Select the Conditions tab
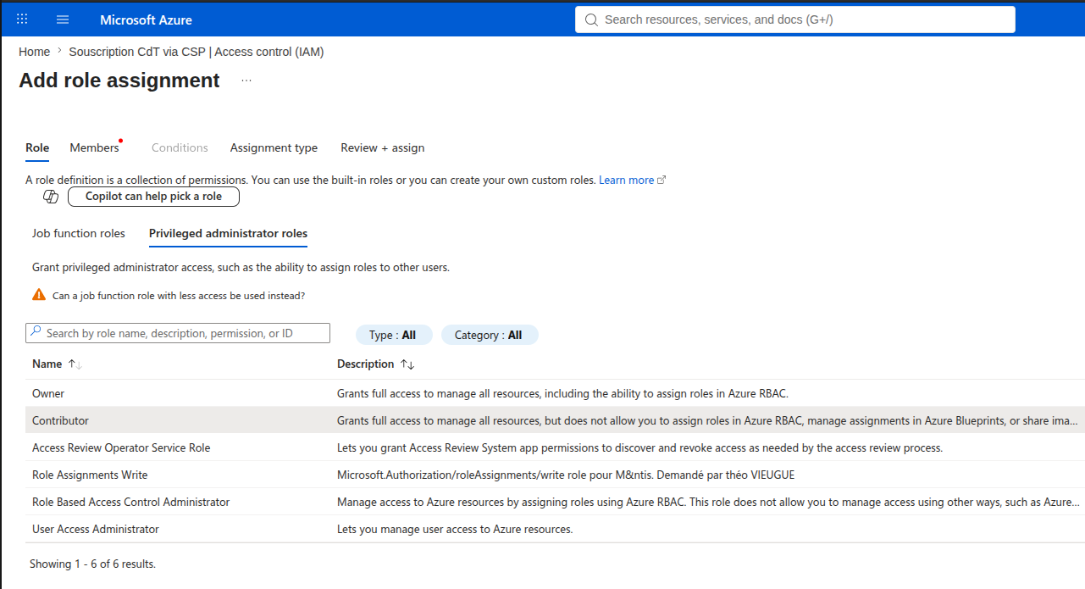 coord(180,147)
